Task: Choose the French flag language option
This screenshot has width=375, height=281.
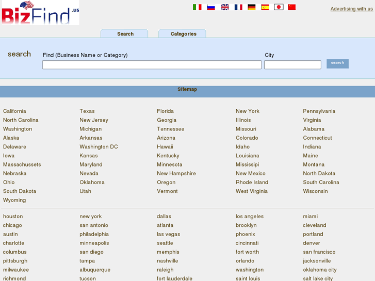Action: 238,7
